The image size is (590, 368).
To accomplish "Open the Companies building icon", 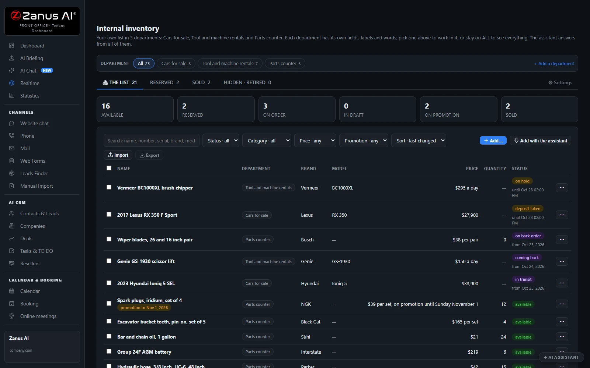I will pyautogui.click(x=12, y=226).
